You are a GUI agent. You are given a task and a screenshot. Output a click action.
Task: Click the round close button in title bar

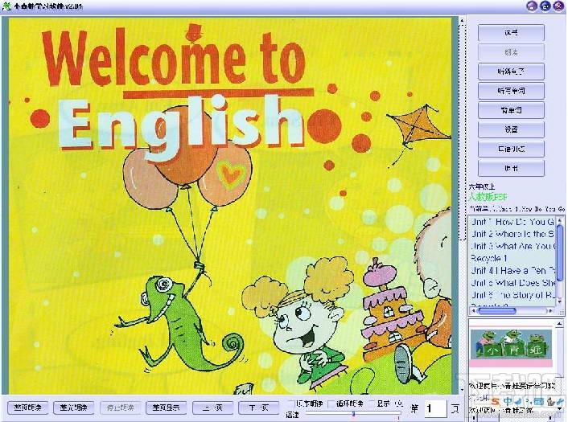tap(558, 6)
